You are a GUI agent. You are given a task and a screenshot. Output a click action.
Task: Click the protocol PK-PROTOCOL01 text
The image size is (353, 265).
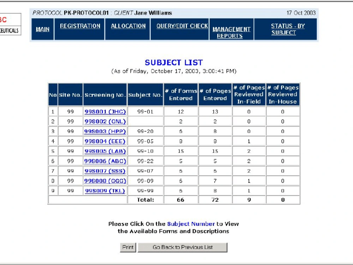click(x=86, y=13)
